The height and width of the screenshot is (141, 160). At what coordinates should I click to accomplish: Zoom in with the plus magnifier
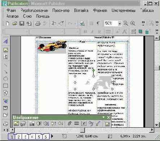click(133, 23)
